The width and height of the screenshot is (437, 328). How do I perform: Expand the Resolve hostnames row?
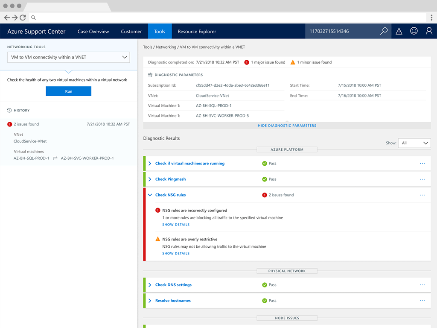coord(150,301)
